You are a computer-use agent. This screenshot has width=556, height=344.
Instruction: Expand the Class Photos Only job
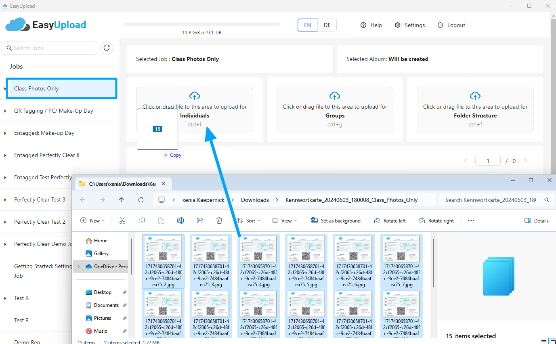(5, 89)
